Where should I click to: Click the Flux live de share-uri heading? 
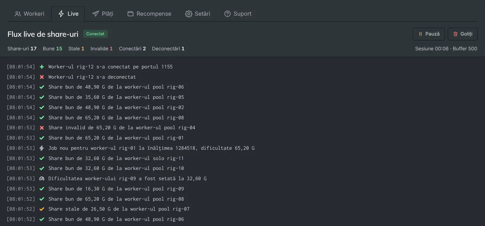click(43, 34)
